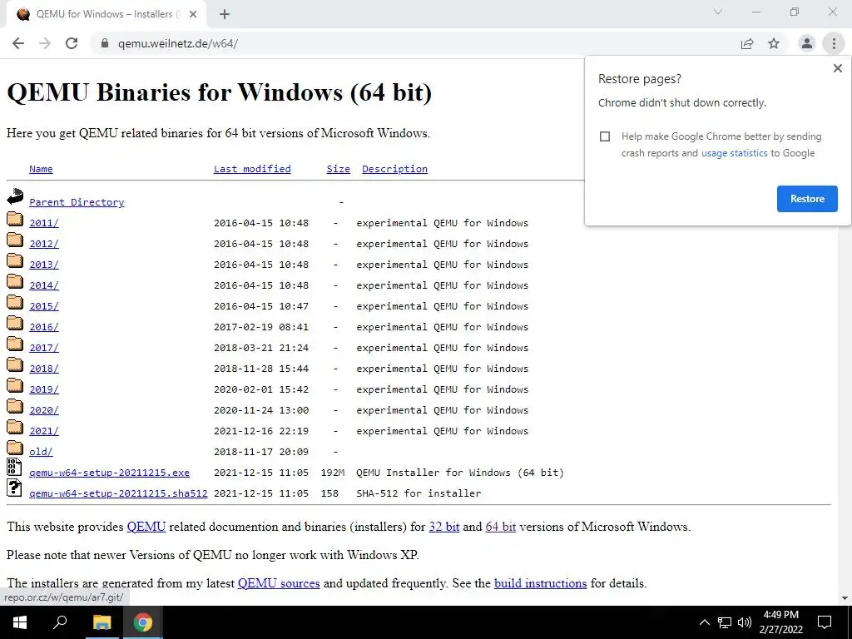Click the folder icon beside 2013/
The height and width of the screenshot is (639, 852).
(15, 260)
